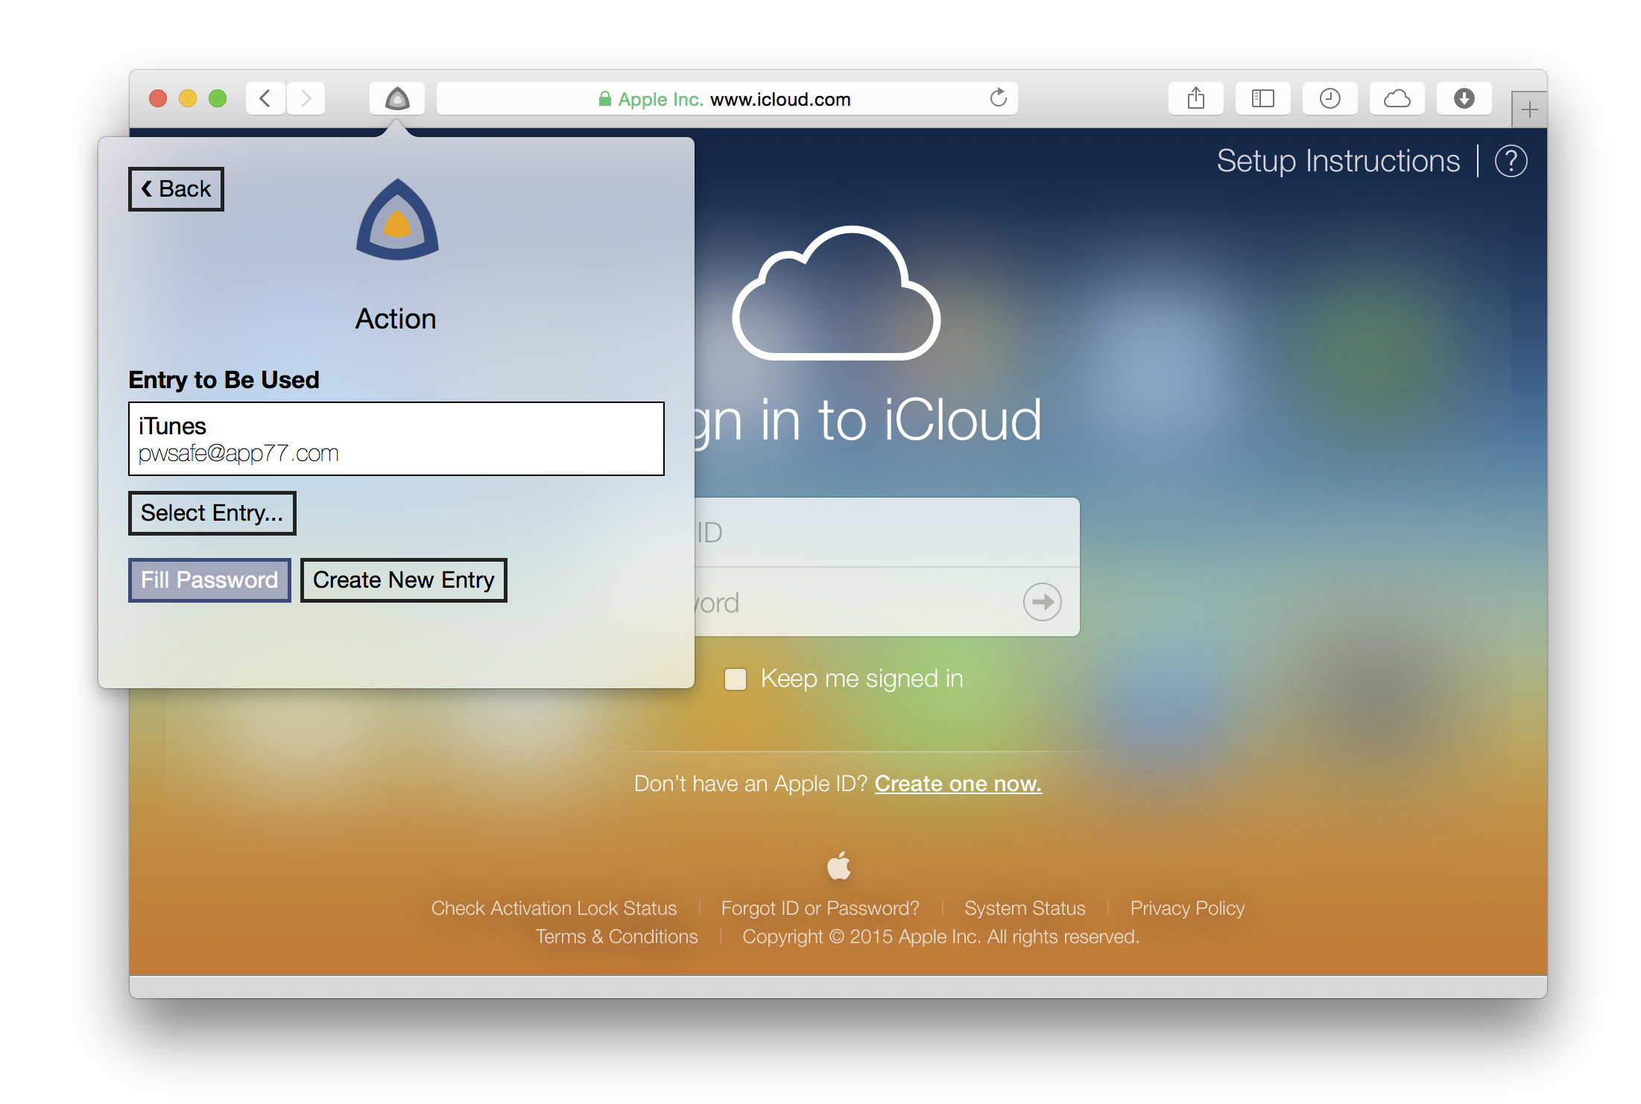
Task: Click the Apple ID input field
Action: [x=887, y=533]
